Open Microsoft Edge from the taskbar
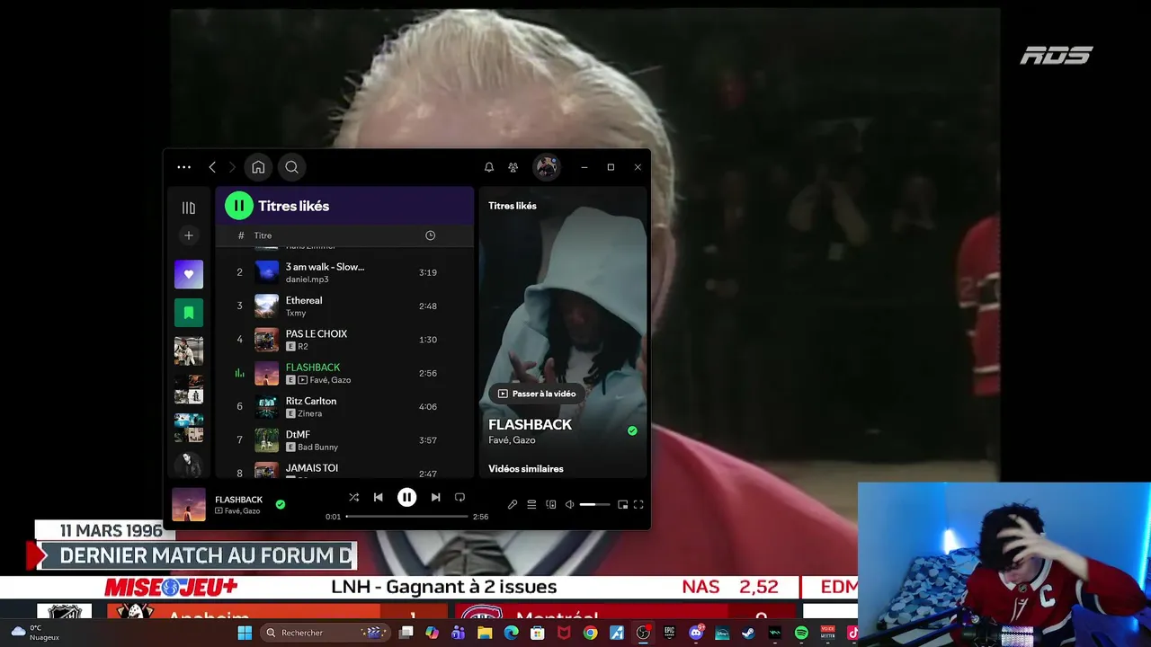 click(x=511, y=633)
